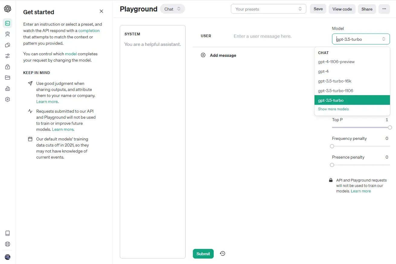Open the Assistants robot icon
Screen dimensions: 396x264
8,34
